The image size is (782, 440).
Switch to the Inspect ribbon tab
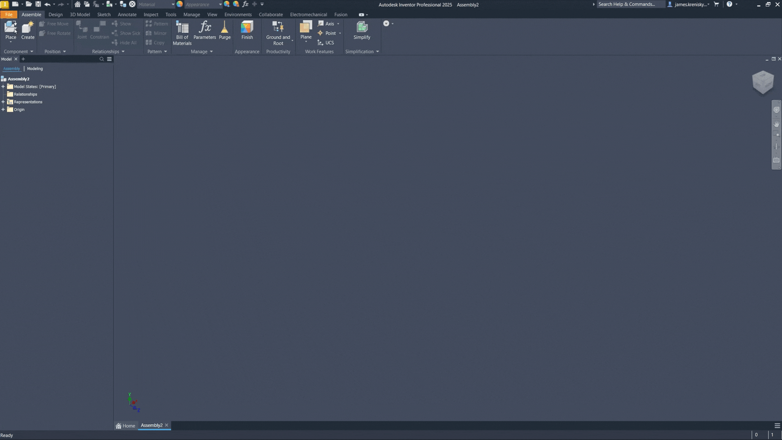tap(151, 14)
